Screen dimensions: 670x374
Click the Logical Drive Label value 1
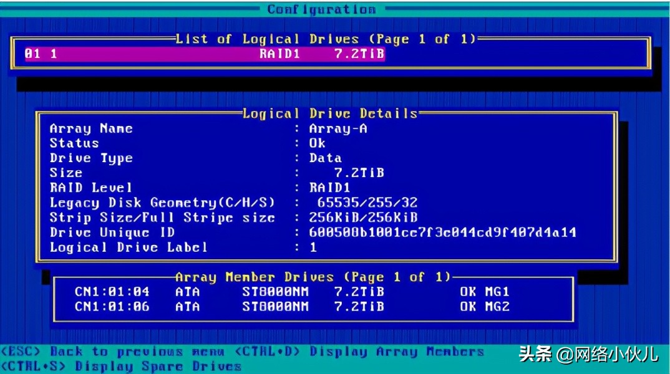(313, 247)
